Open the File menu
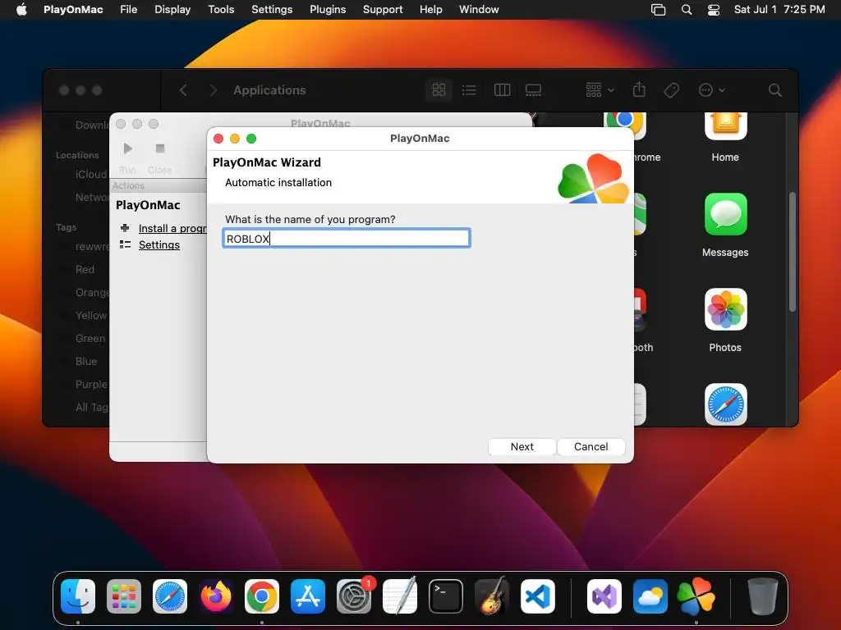 (x=129, y=9)
